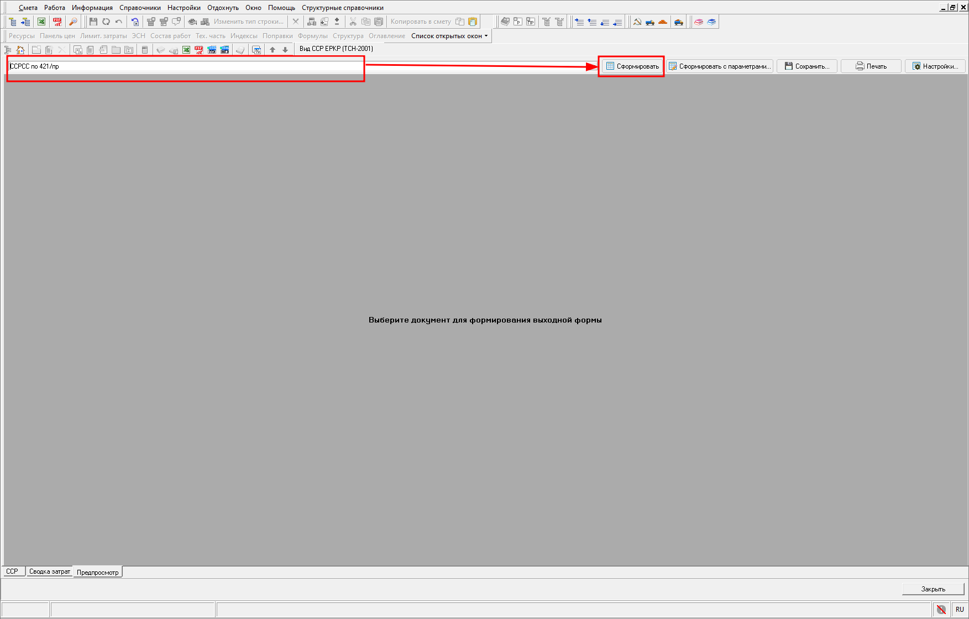Click the hammer and sickle icon
The height and width of the screenshot is (619, 969).
637,22
